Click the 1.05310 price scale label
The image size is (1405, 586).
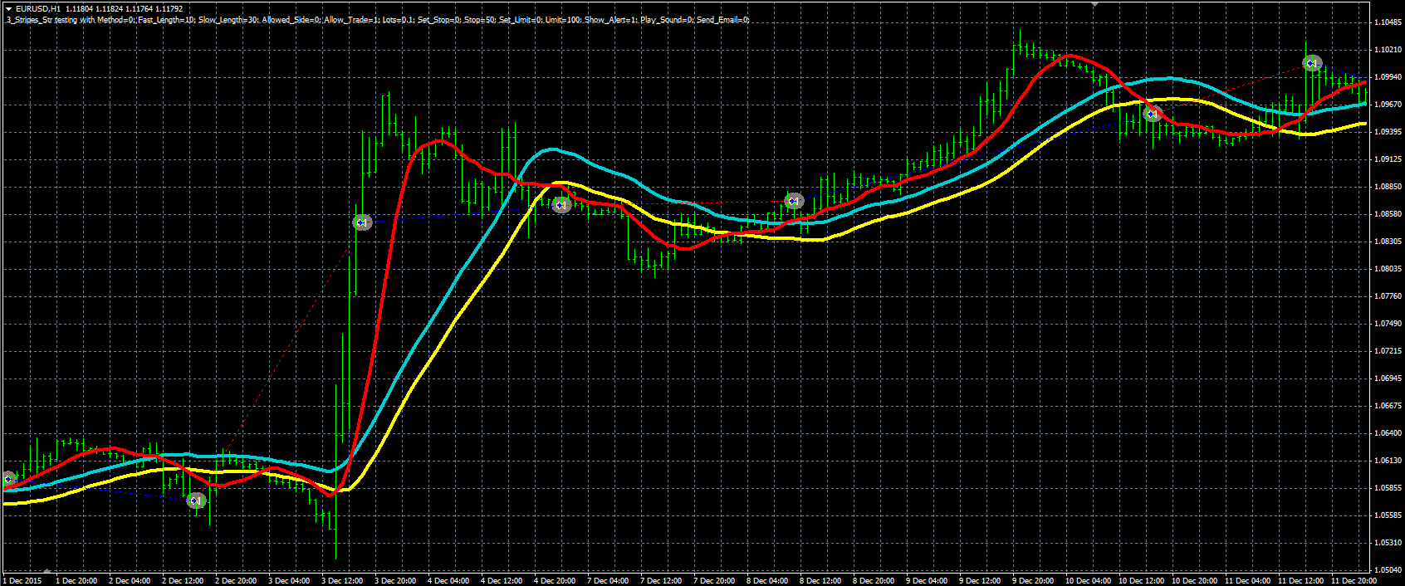1388,543
